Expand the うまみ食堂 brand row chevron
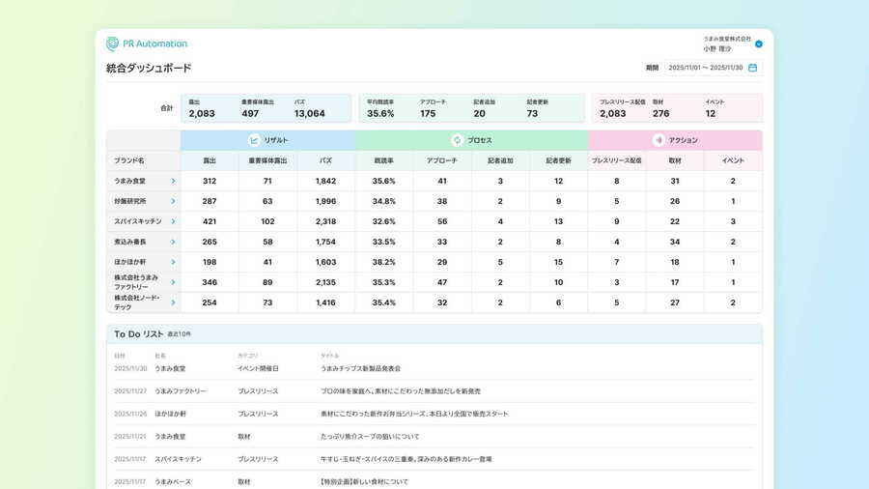 tap(173, 181)
